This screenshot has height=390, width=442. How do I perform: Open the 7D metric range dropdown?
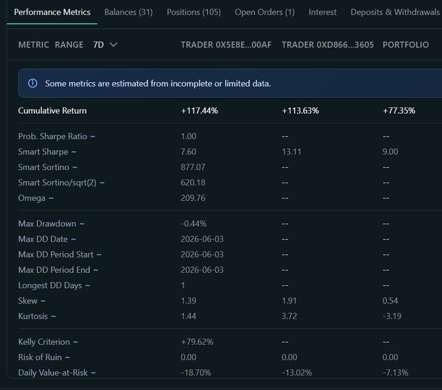pyautogui.click(x=105, y=45)
